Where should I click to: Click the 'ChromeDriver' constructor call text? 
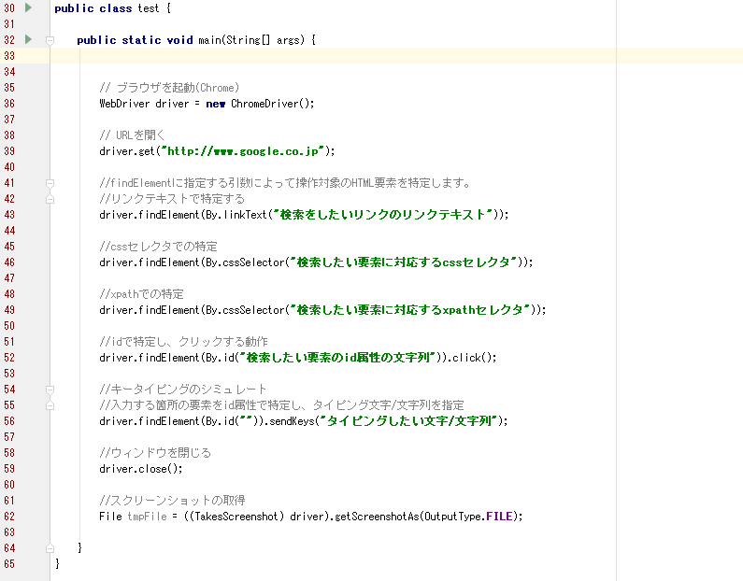coord(264,104)
